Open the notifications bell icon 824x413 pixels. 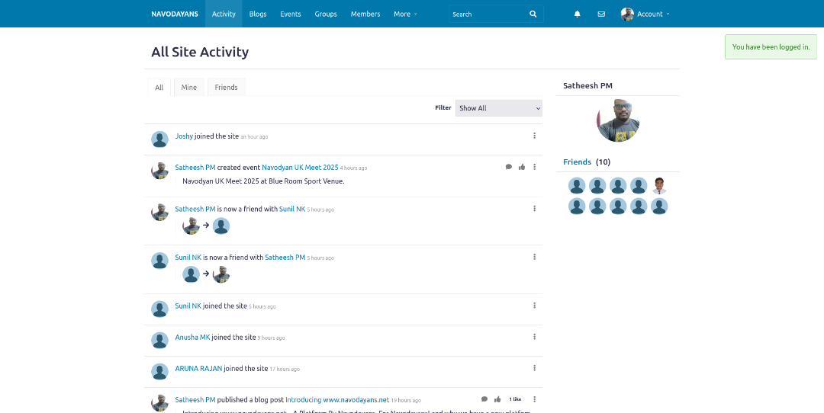(x=577, y=14)
